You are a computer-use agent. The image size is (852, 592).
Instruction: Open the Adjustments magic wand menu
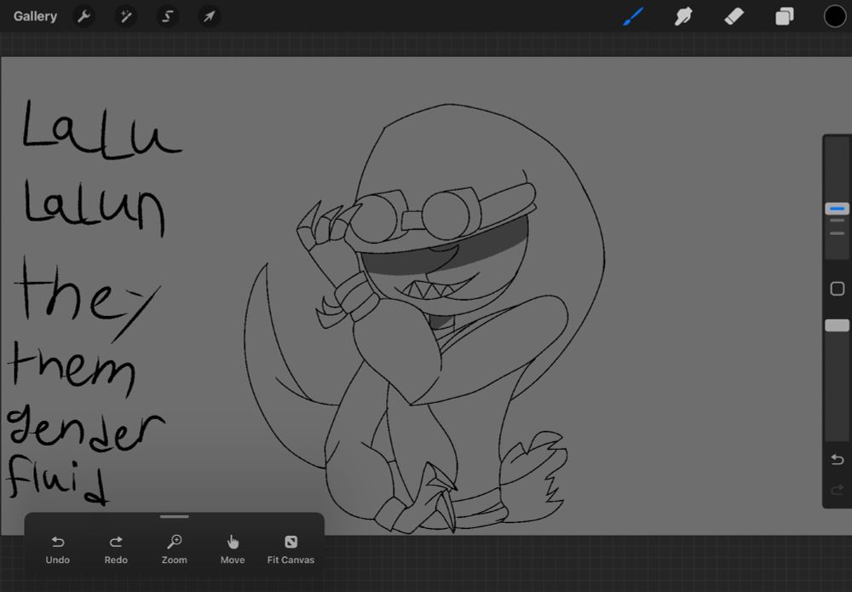(125, 17)
